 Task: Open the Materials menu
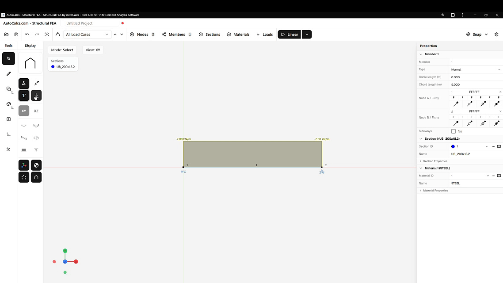click(238, 34)
